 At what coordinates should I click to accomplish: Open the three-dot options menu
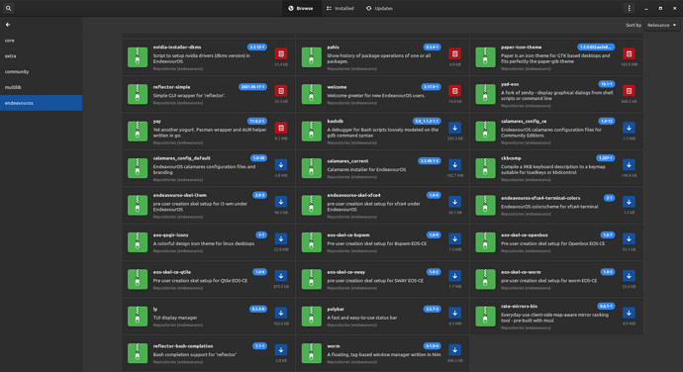[629, 8]
